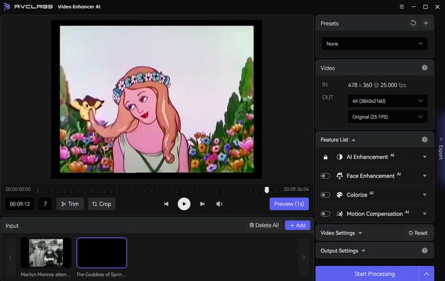Expand Motion Compensation options arrow

[x=424, y=214]
